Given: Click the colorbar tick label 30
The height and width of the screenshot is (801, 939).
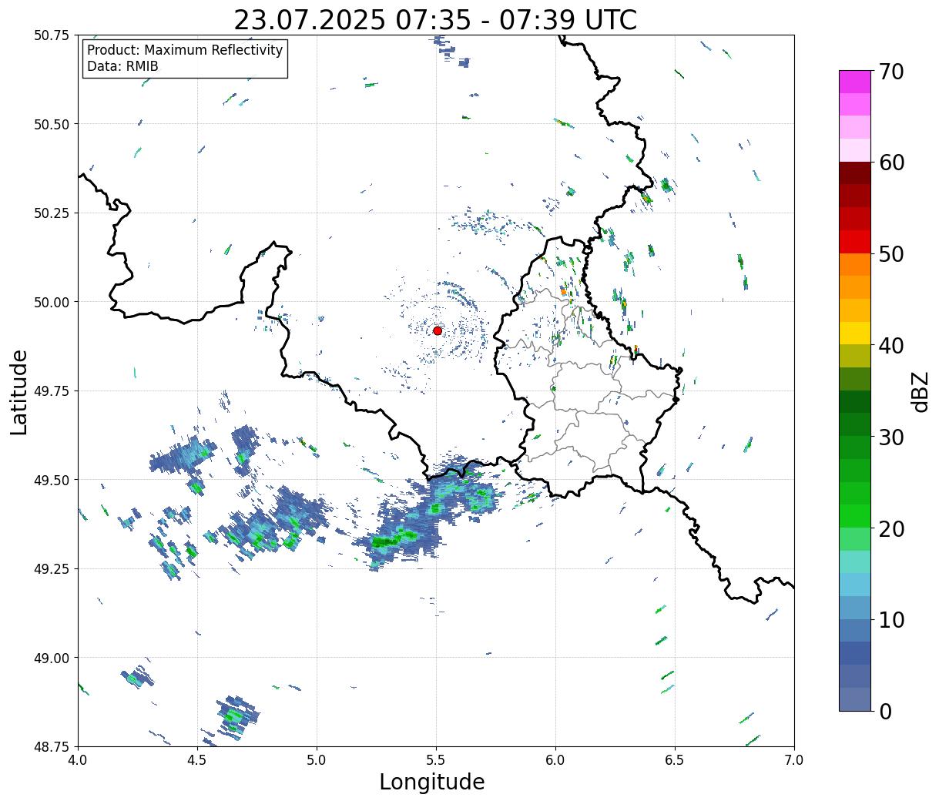Looking at the screenshot, I should [890, 437].
